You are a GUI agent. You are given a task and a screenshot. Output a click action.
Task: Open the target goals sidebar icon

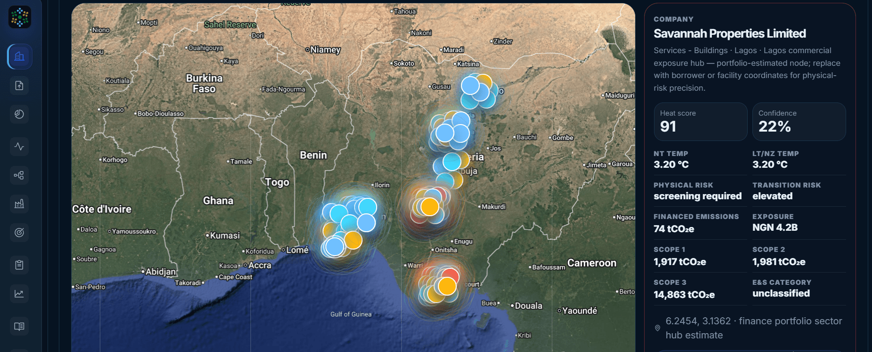[x=19, y=232]
